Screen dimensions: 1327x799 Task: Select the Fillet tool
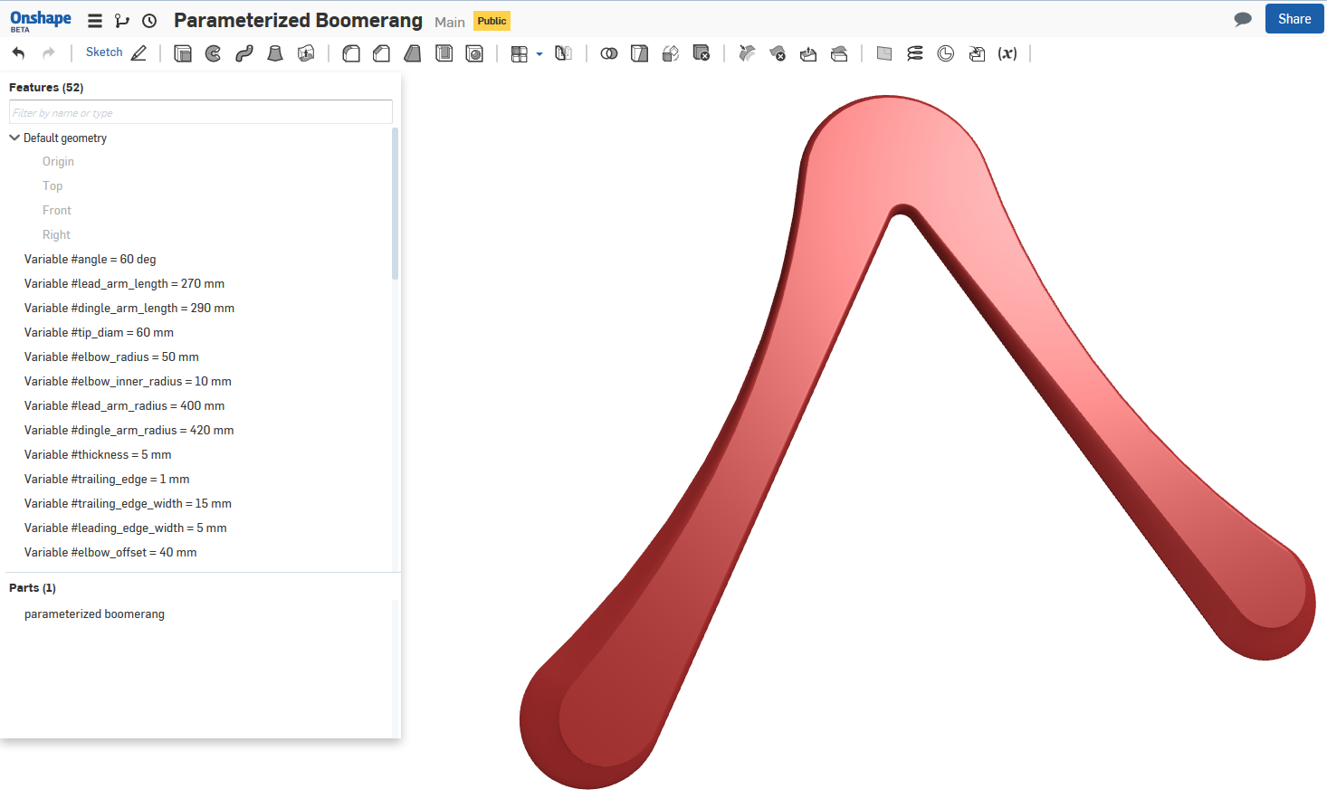coord(351,53)
